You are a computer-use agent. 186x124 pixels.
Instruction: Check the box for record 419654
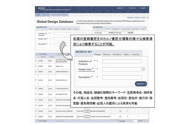[x=36, y=66]
